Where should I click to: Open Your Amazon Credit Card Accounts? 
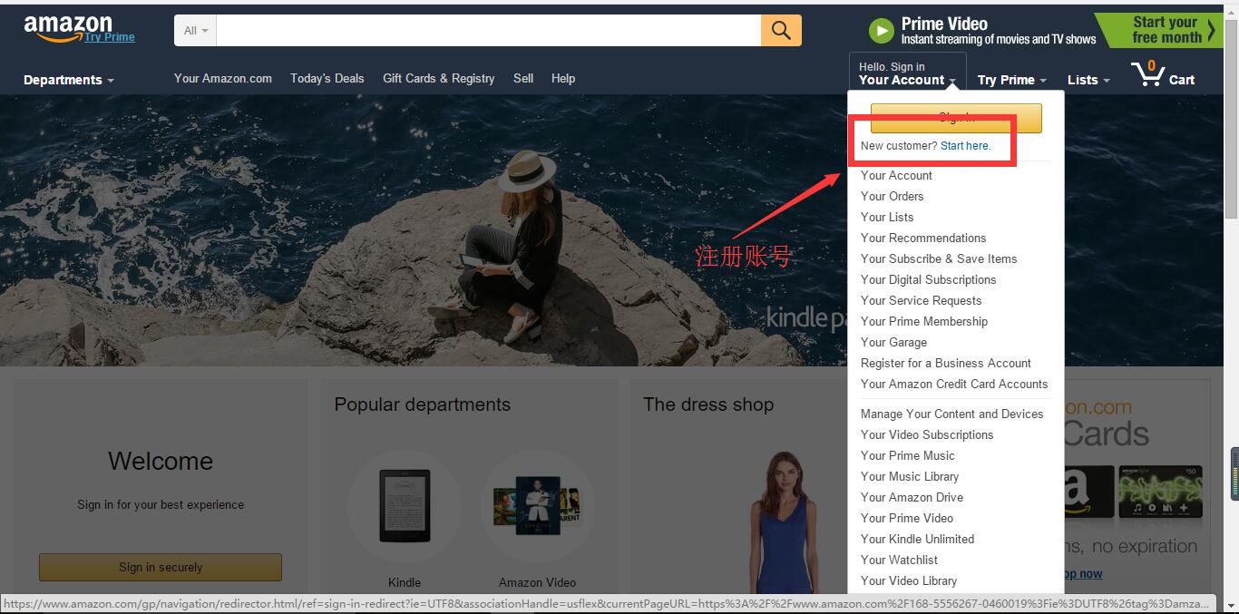coord(954,385)
